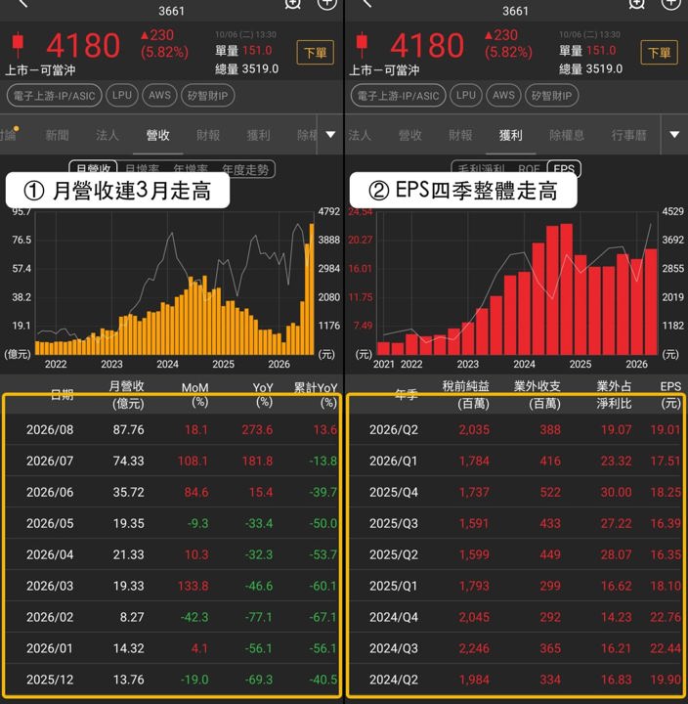688x704 pixels.
Task: Switch to 行事曆 tab in right panel
Action: click(x=628, y=135)
